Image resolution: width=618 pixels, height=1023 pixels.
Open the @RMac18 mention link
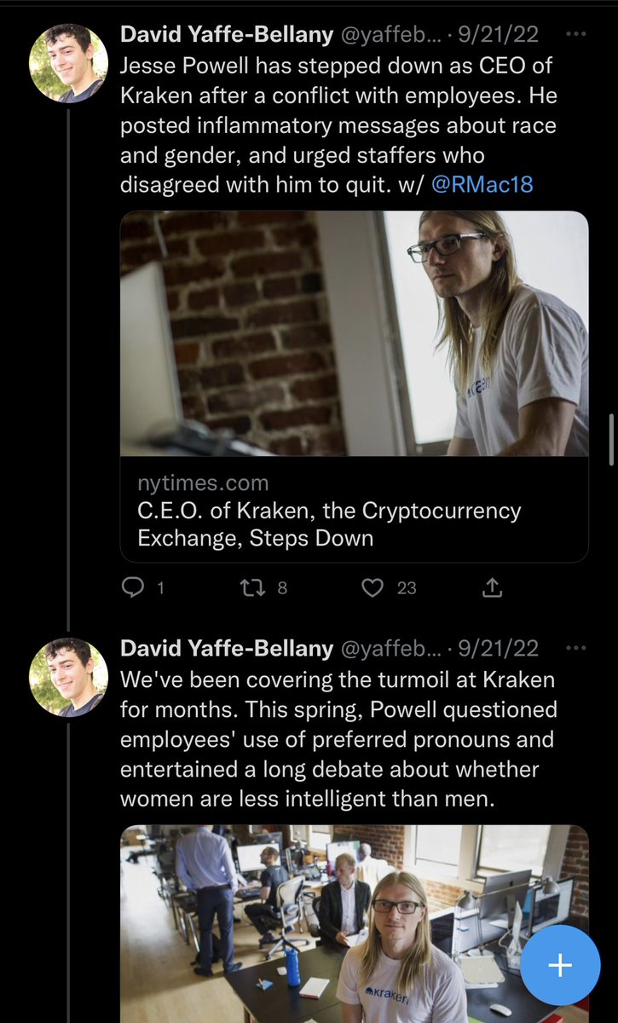coord(482,184)
